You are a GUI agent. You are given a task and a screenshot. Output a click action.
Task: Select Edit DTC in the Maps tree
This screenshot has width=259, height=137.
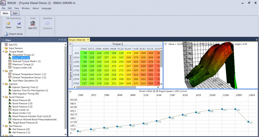click(x=13, y=45)
